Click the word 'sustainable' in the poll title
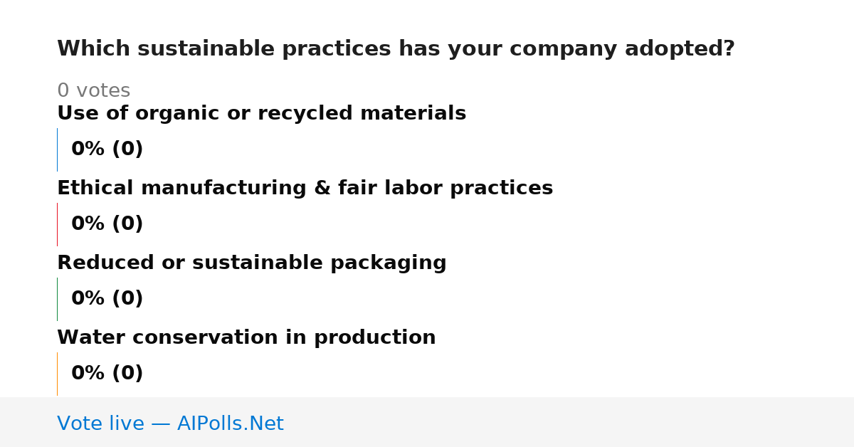The height and width of the screenshot is (447, 854). [x=206, y=49]
